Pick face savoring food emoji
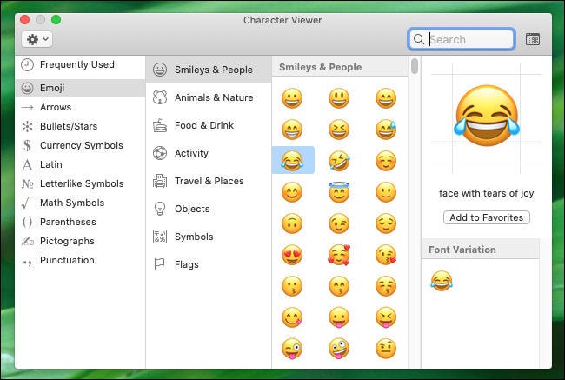Screen dimensions: 565x380 [x=292, y=317]
